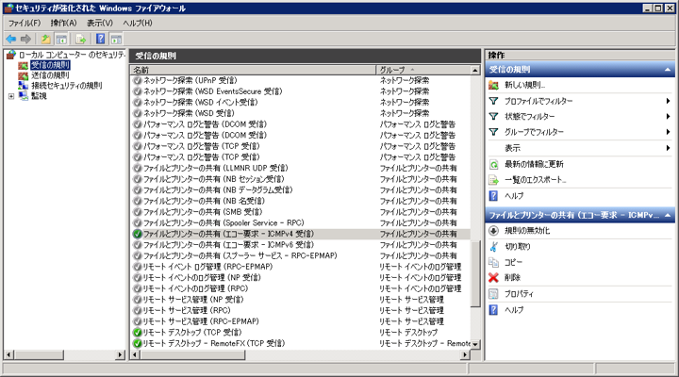The height and width of the screenshot is (377, 679).
Task: Click the 切り取り action
Action: pyautogui.click(x=518, y=247)
